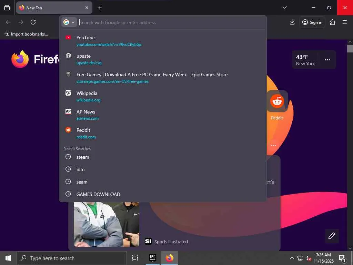Screen dimensions: 353x265
Task: Select recent search 'steam'
Action: point(163,157)
